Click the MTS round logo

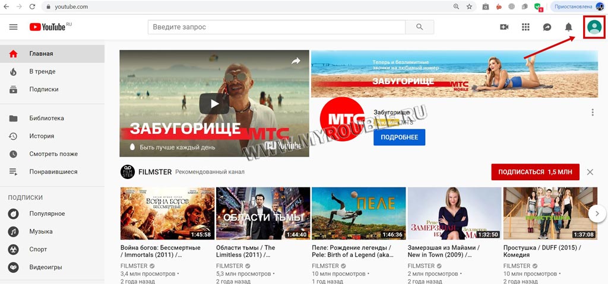coord(343,119)
